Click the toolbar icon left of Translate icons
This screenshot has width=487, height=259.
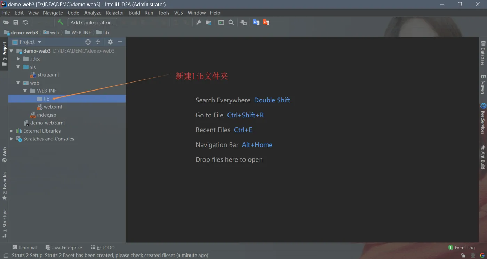243,22
